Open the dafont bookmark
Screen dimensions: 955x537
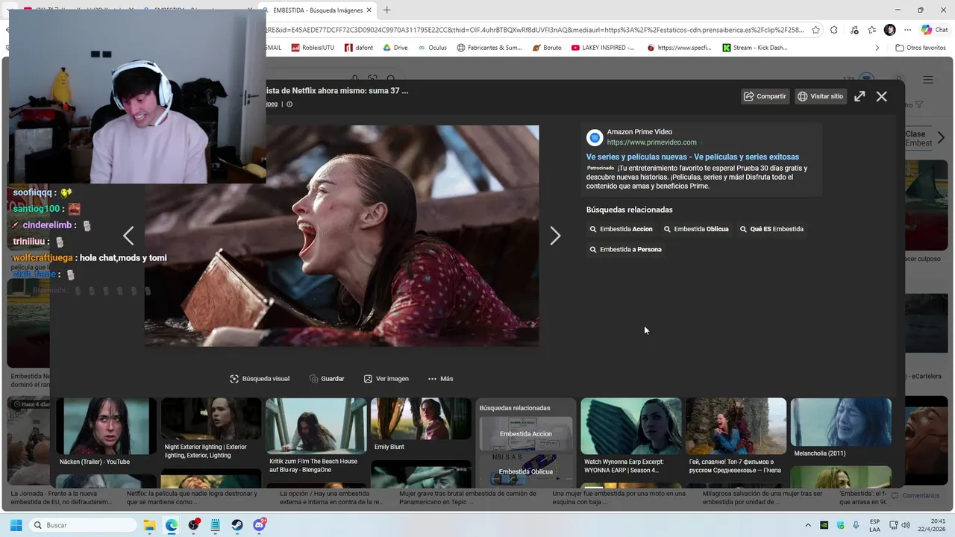click(359, 48)
